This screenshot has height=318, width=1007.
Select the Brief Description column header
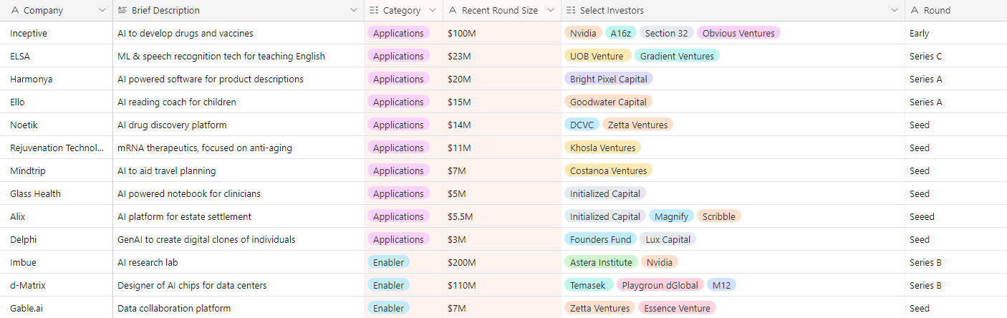(238, 11)
